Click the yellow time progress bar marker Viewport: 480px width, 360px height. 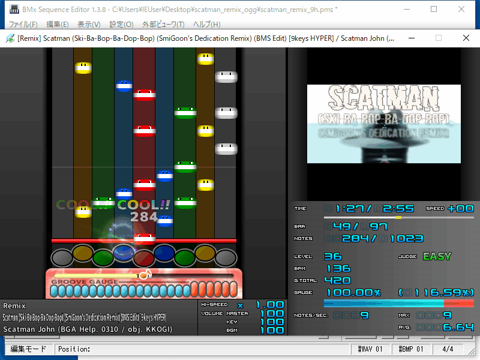(x=398, y=217)
